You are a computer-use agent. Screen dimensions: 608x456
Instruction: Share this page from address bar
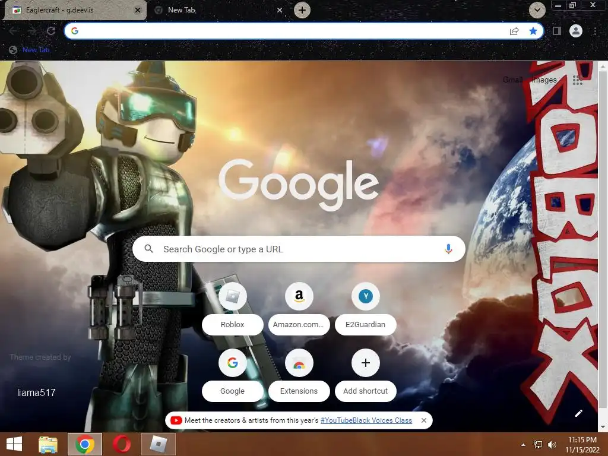(x=514, y=31)
